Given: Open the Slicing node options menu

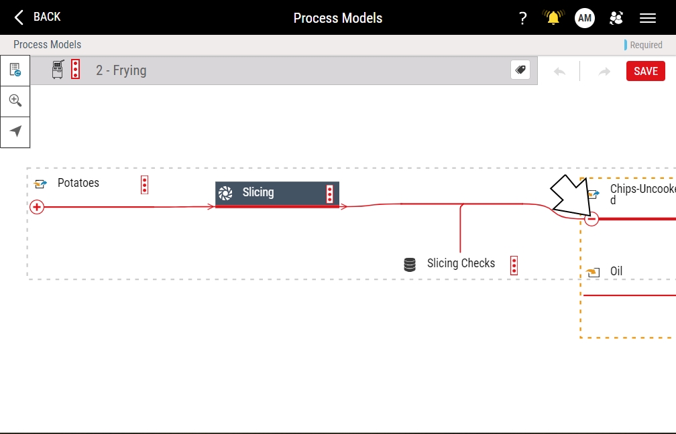Looking at the screenshot, I should (329, 194).
